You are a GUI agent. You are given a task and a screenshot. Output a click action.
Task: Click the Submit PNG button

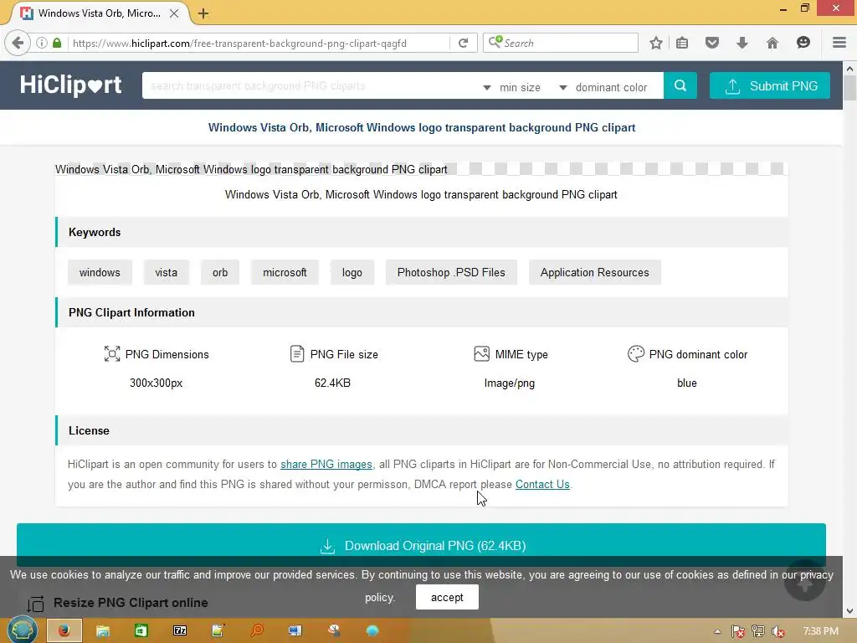[x=770, y=85]
